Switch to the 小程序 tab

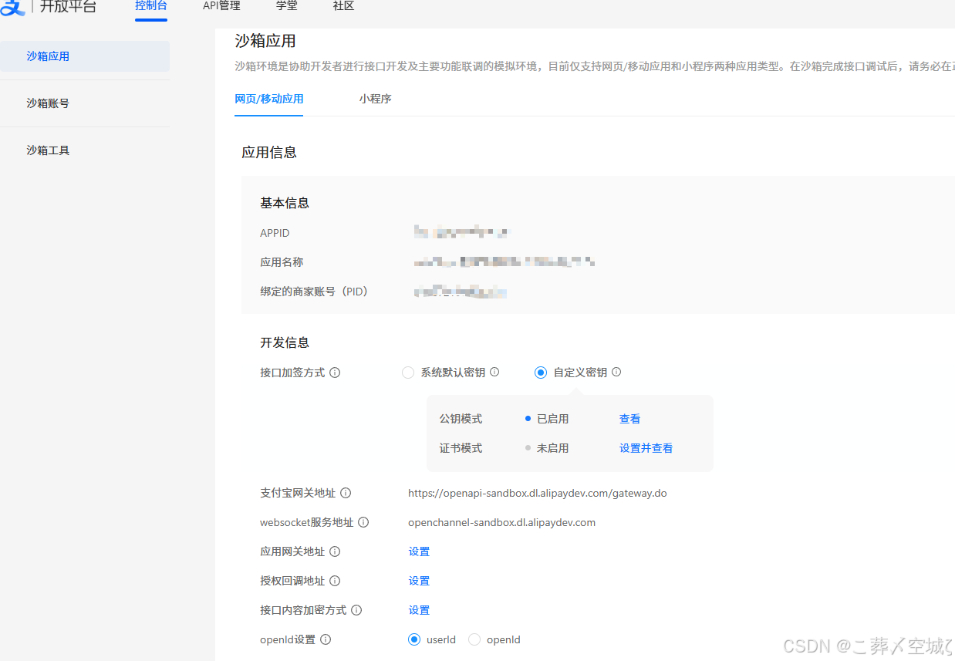click(x=375, y=99)
